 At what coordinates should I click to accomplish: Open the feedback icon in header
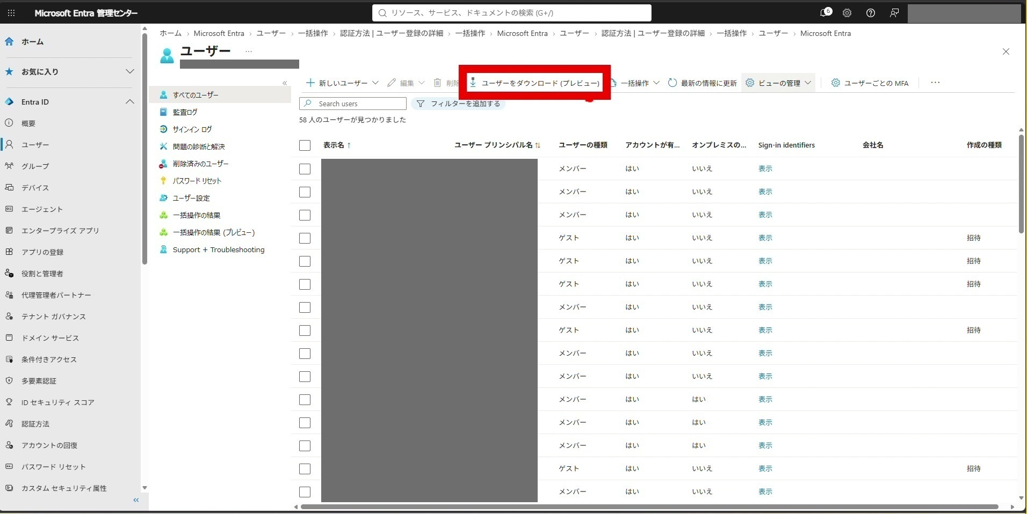894,13
